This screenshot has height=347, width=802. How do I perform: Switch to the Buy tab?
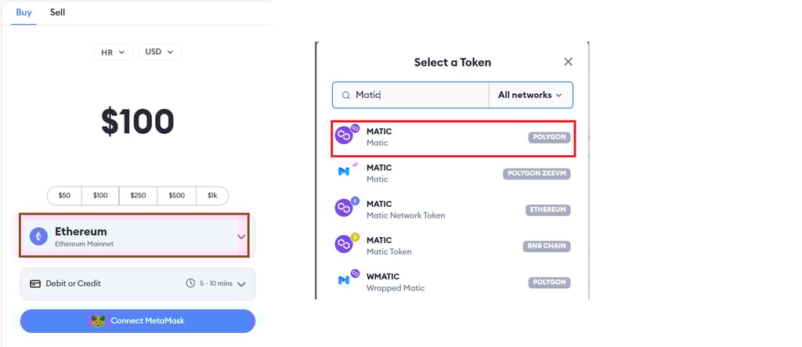click(x=23, y=13)
